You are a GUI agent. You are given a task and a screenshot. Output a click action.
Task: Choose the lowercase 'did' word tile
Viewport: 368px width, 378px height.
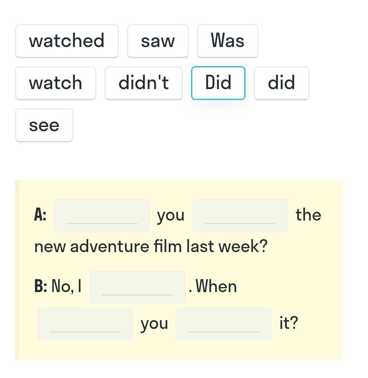[x=281, y=83]
